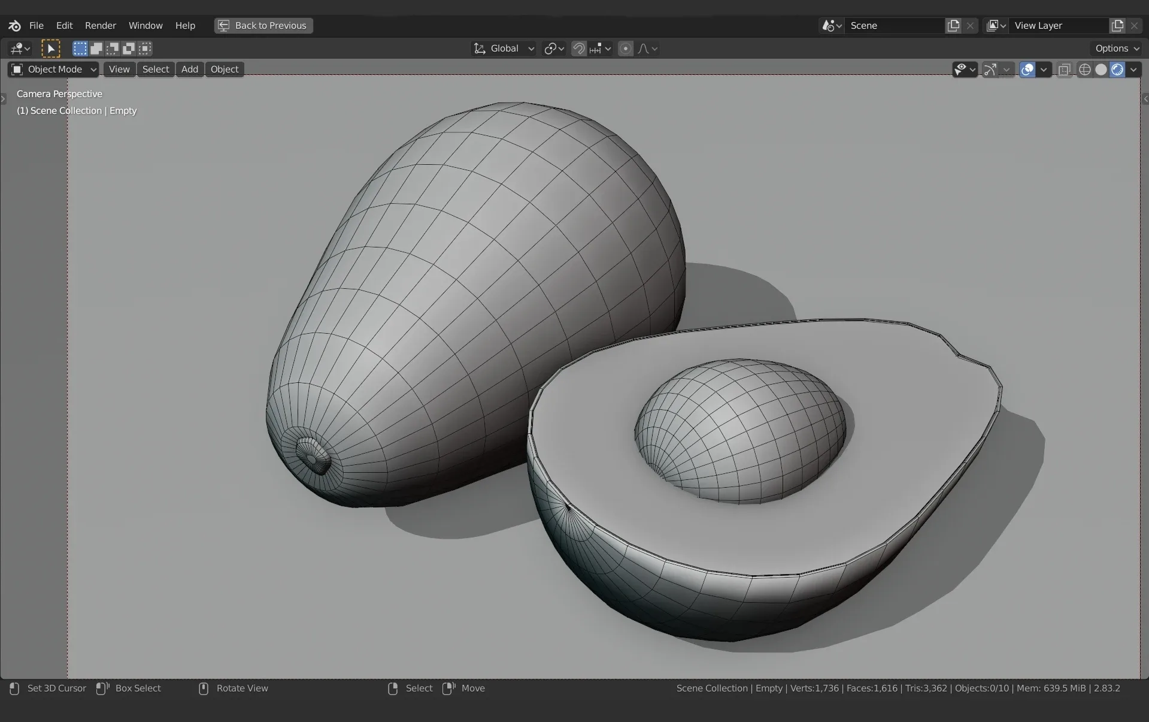The width and height of the screenshot is (1149, 722).
Task: Open the Select menu in the 3D viewport
Action: pos(155,70)
